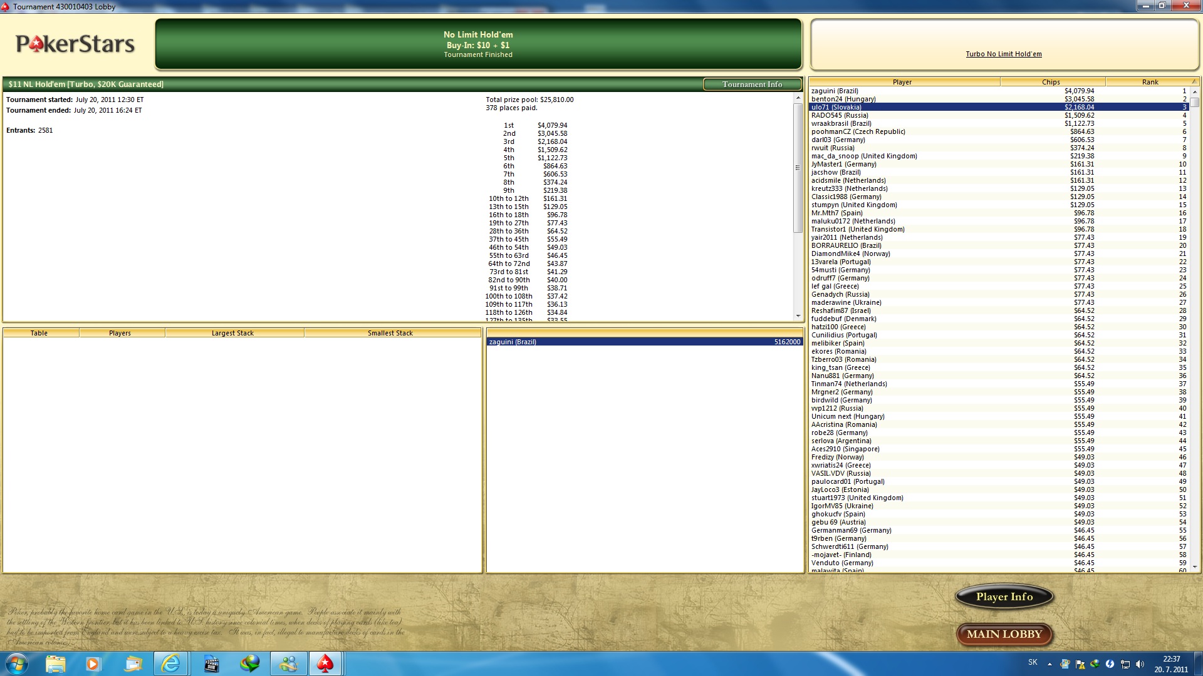Select -mojavet- (Finland) player row

999,555
